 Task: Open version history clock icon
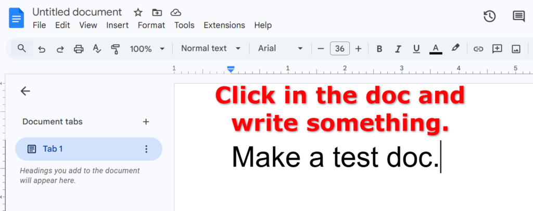point(489,16)
